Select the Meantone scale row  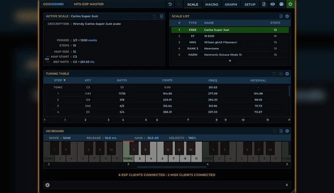[x=230, y=49]
